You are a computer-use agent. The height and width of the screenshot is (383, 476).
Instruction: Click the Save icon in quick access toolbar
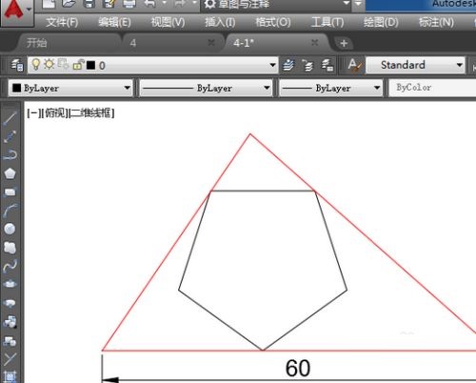click(89, 4)
